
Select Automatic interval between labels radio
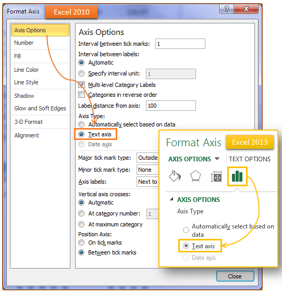point(81,62)
